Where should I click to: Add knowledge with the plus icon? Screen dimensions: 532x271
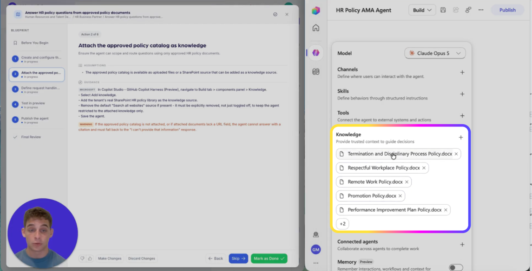(x=461, y=138)
